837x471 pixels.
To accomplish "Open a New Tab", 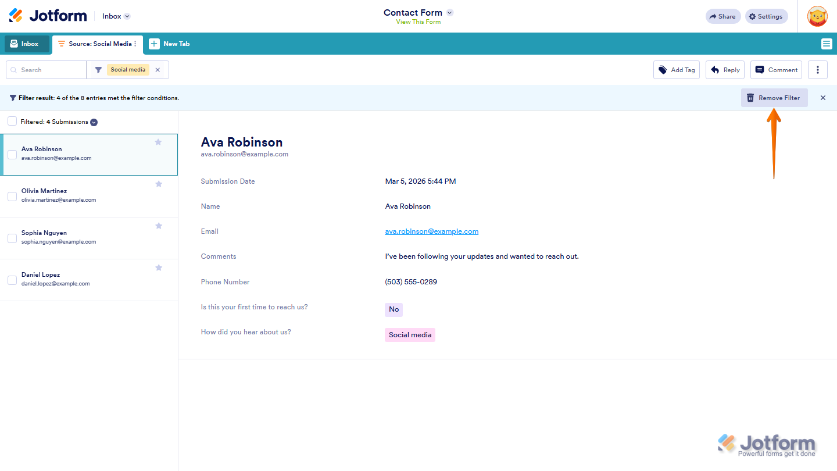I will point(169,44).
